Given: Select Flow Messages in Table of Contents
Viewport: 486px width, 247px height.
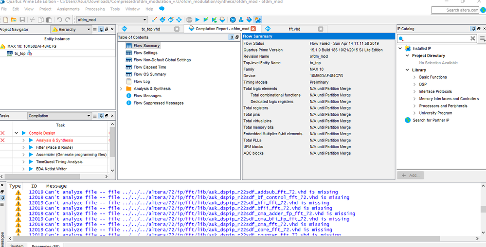Looking at the screenshot, I should coord(147,96).
